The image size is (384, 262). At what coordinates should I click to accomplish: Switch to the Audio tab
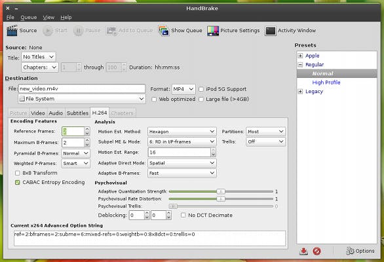(x=56, y=113)
